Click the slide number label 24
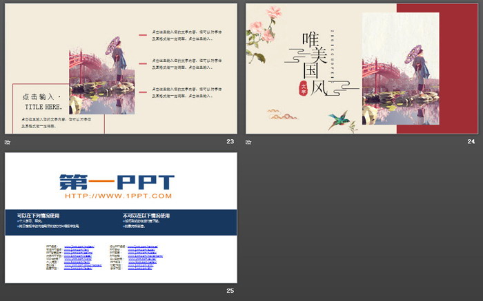Image resolution: width=483 pixels, height=301 pixels. [x=471, y=141]
